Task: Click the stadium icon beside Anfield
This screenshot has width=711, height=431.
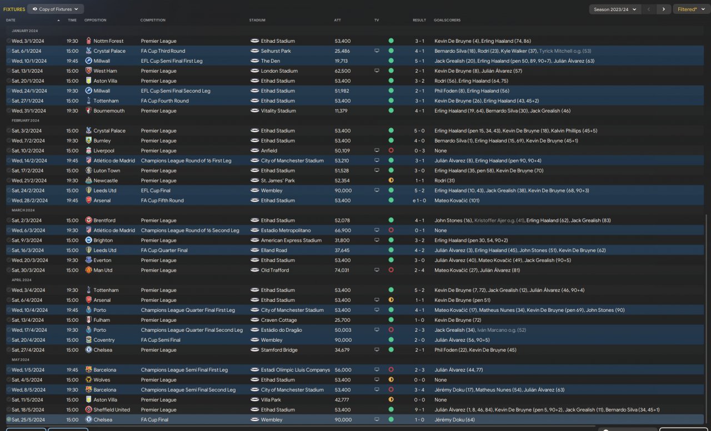Action: (254, 151)
